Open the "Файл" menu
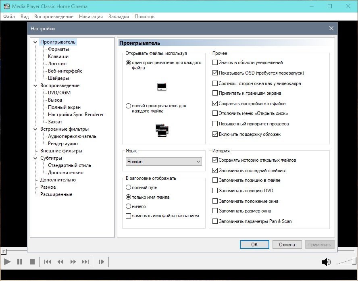Screen dimensions: 358x281 9,17
